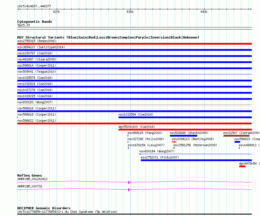Image resolution: width=260 pixels, height=216 pixels.
Task: Click esv2581256 (McKernan2009) label
Action: pyautogui.click(x=195, y=145)
